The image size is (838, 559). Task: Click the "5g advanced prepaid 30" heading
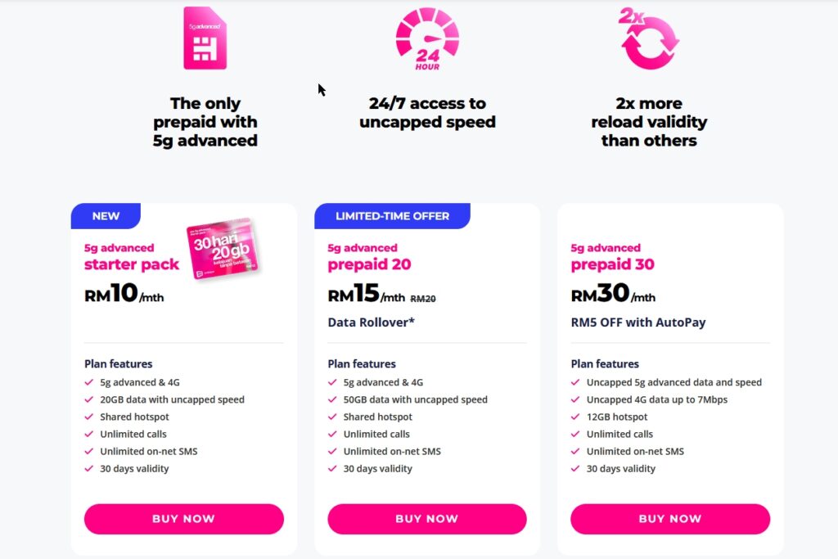point(613,256)
